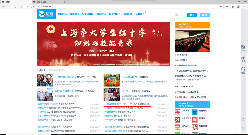This screenshot has height=135, width=248.
Task: Open the 优课YOOC nav menu
Action: pyautogui.click(x=114, y=14)
